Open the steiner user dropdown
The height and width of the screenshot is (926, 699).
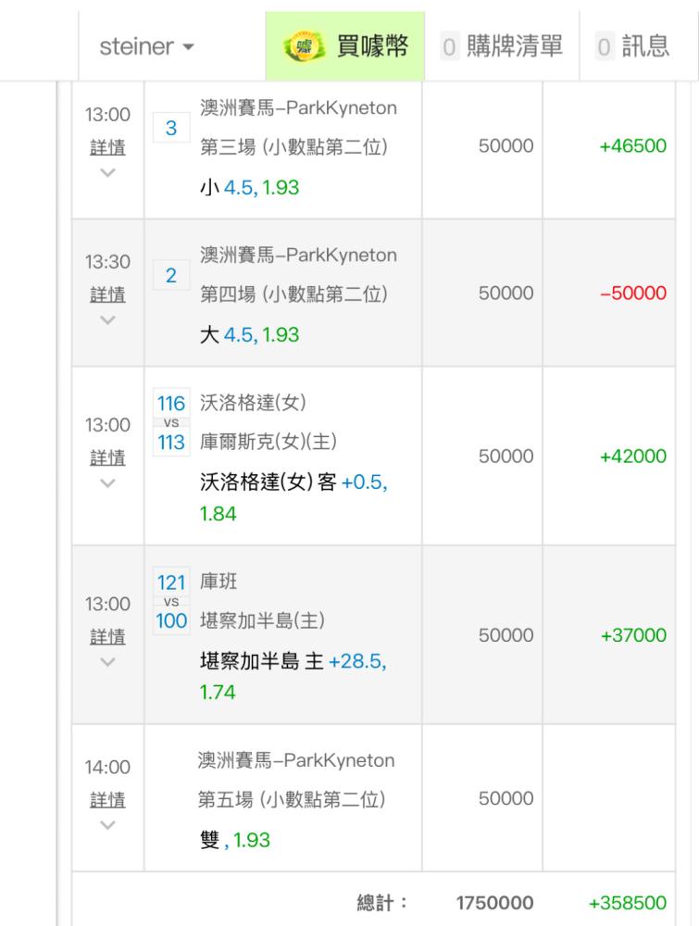click(146, 46)
